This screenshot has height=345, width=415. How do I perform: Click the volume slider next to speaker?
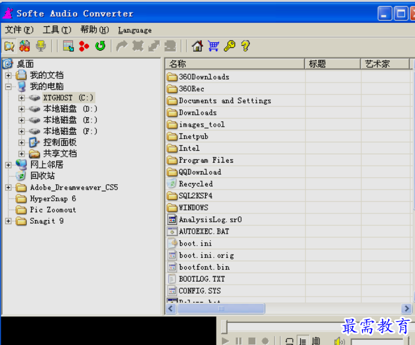[x=379, y=341]
